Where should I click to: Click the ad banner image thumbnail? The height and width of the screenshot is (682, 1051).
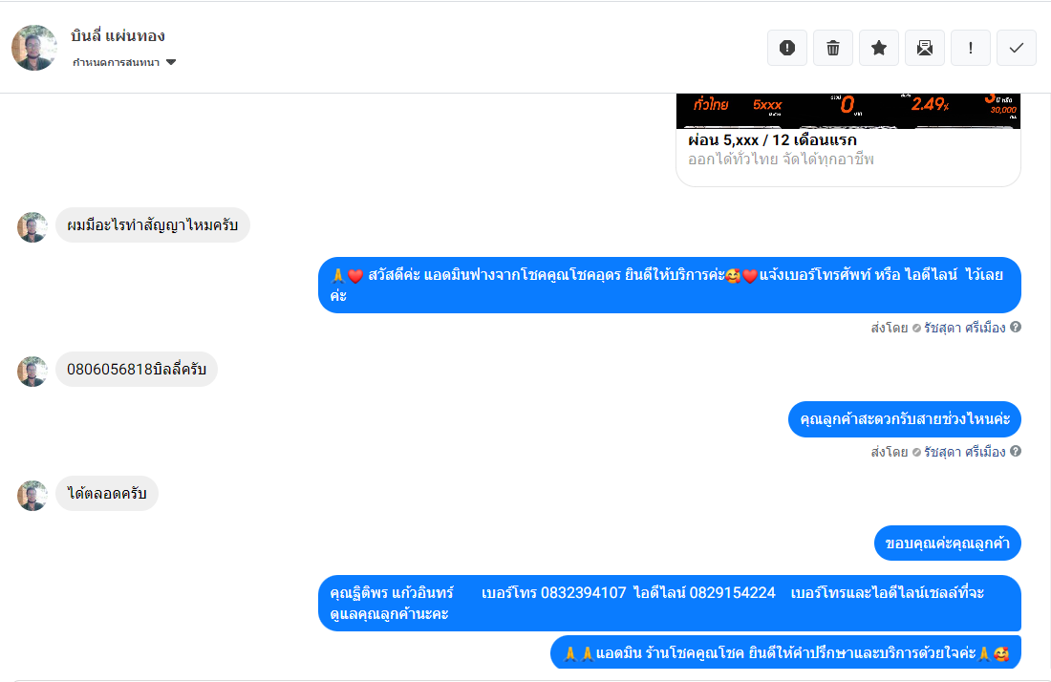(x=847, y=111)
